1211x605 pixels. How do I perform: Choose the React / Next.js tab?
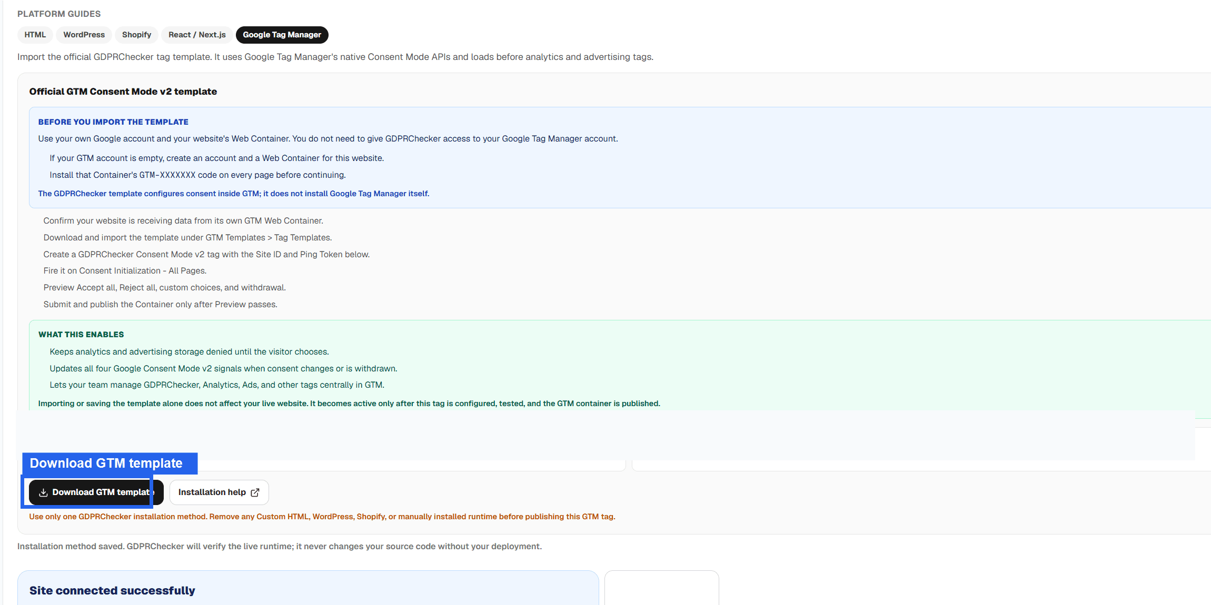(x=197, y=35)
